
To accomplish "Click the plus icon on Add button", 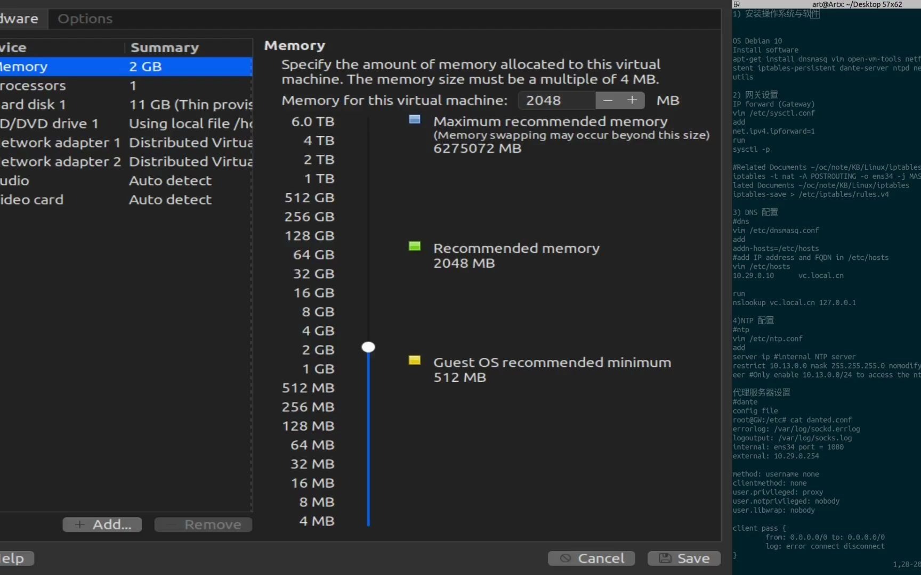I will [79, 524].
